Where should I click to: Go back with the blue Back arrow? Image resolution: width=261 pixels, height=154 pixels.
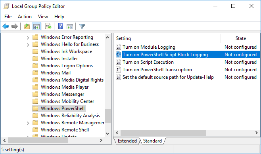tap(6, 26)
